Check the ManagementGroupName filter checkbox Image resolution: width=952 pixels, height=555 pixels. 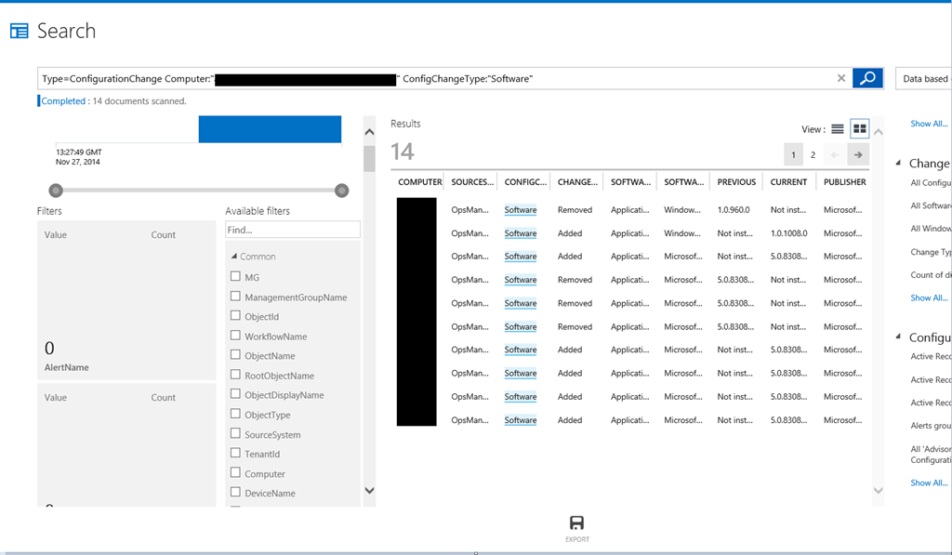coord(235,297)
